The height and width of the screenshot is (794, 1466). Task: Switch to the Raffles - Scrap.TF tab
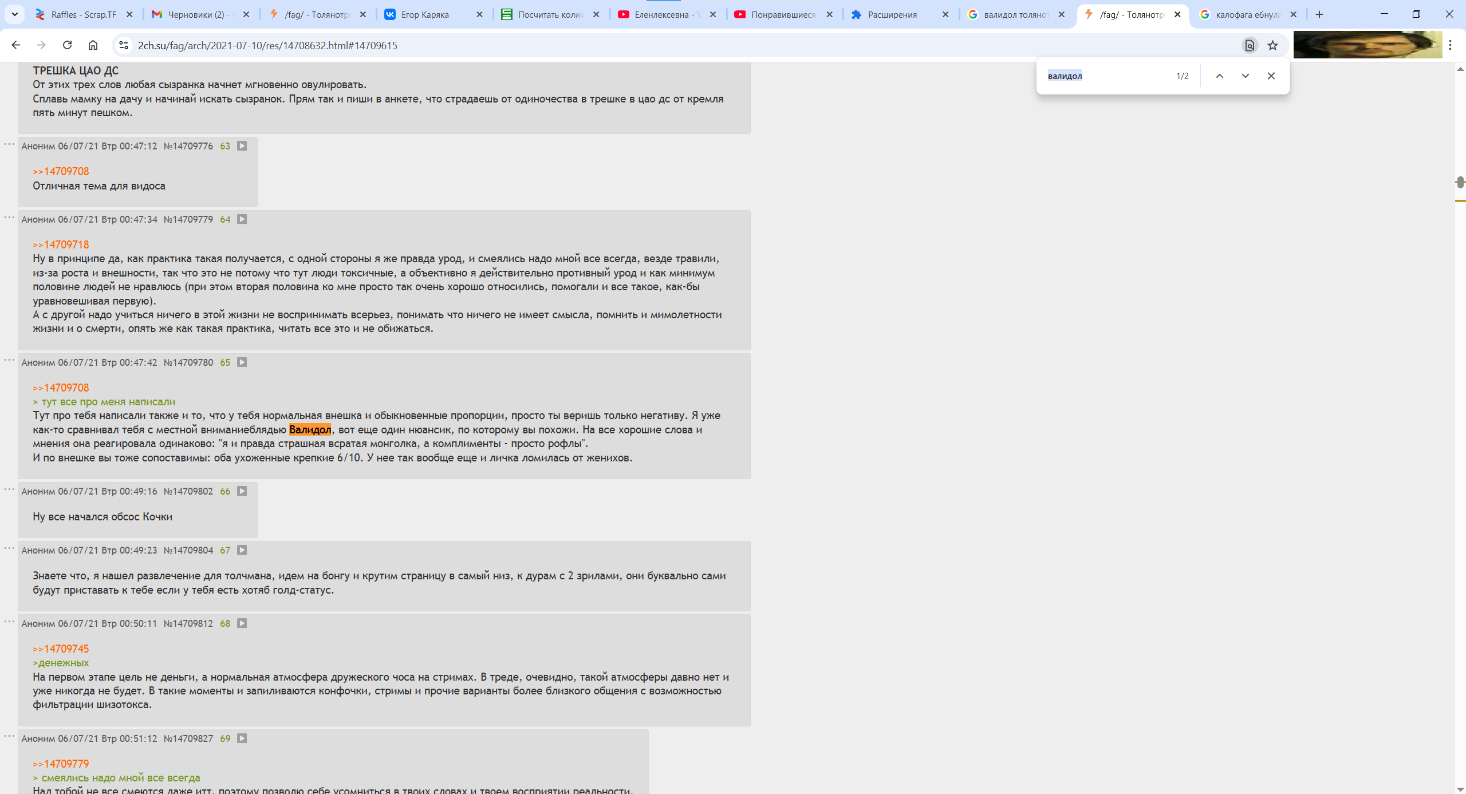point(83,14)
